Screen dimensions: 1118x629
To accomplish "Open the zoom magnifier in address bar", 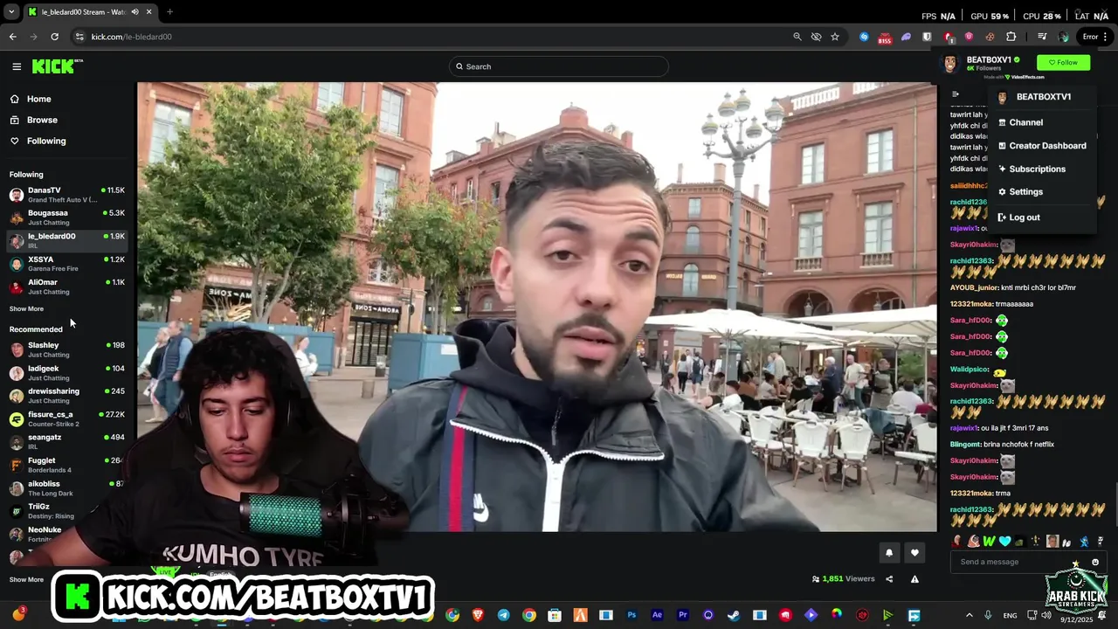I will tap(797, 37).
